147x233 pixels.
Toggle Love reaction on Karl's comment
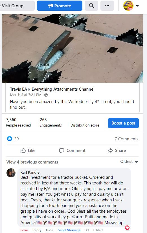coord(24,230)
